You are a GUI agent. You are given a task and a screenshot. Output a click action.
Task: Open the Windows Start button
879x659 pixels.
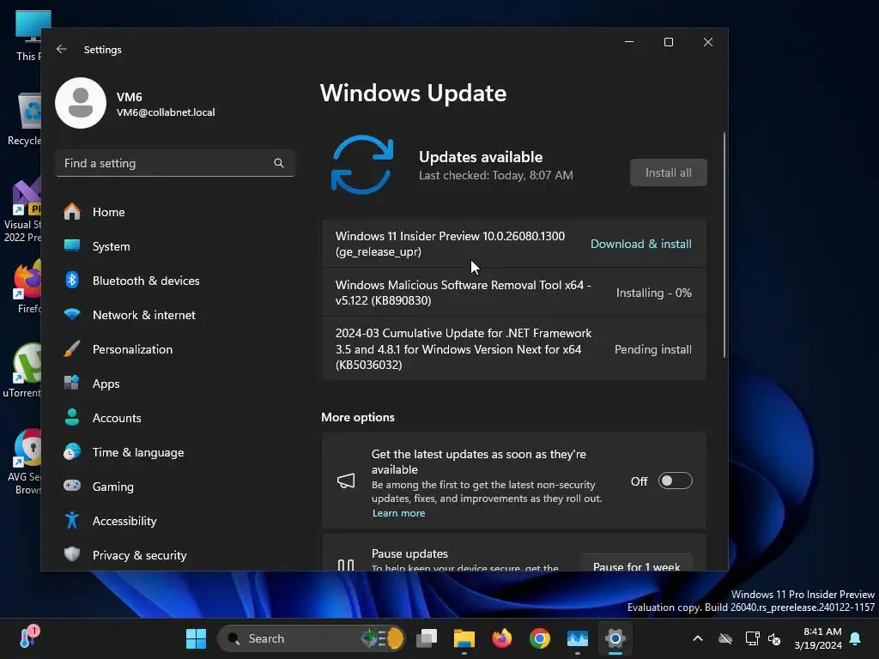pyautogui.click(x=196, y=638)
